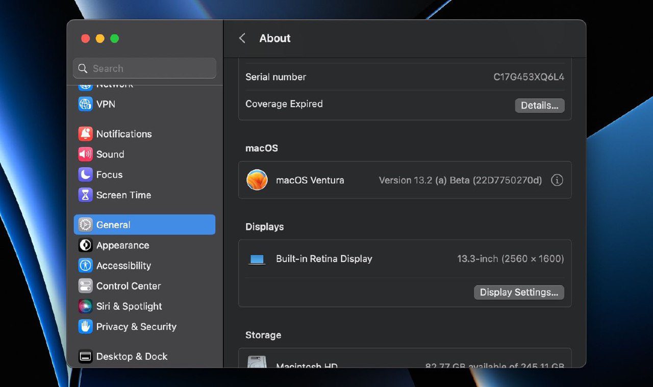Click the Built-in Retina Display row
The image size is (653, 387).
click(324, 259)
